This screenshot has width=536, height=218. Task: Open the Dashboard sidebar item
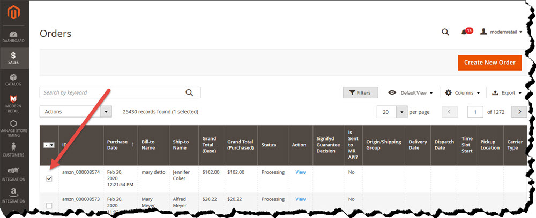click(x=13, y=37)
